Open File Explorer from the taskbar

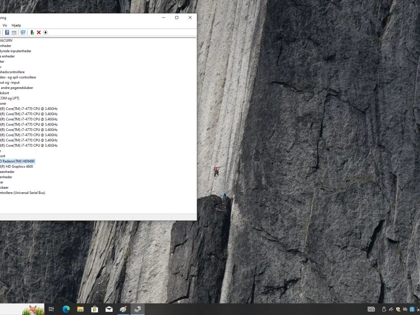(80, 309)
